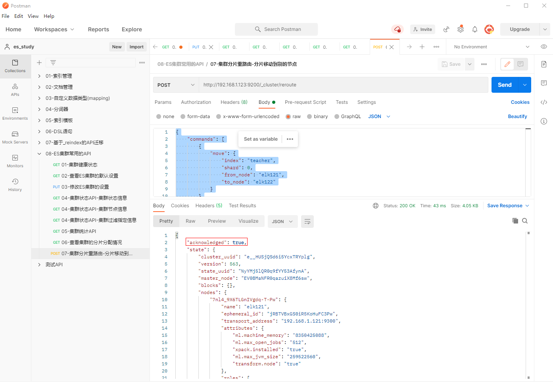Image resolution: width=553 pixels, height=382 pixels.
Task: Open the code snippet panel icon
Action: point(544,102)
